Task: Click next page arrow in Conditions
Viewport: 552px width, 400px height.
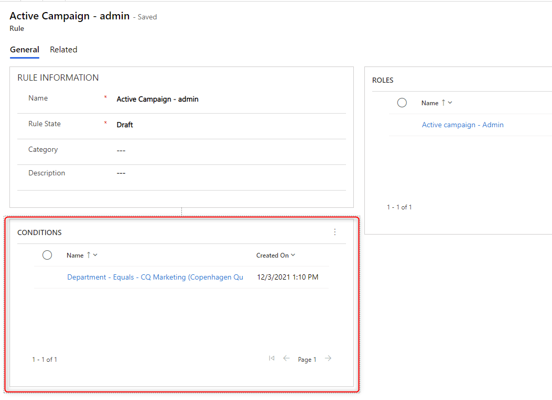Action: (x=328, y=359)
